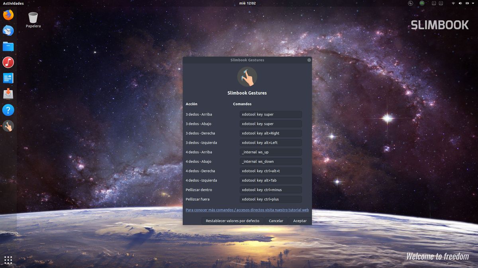This screenshot has height=268, width=478.
Task: Click Slimbook Gestures icon in the dock
Action: (x=8, y=126)
